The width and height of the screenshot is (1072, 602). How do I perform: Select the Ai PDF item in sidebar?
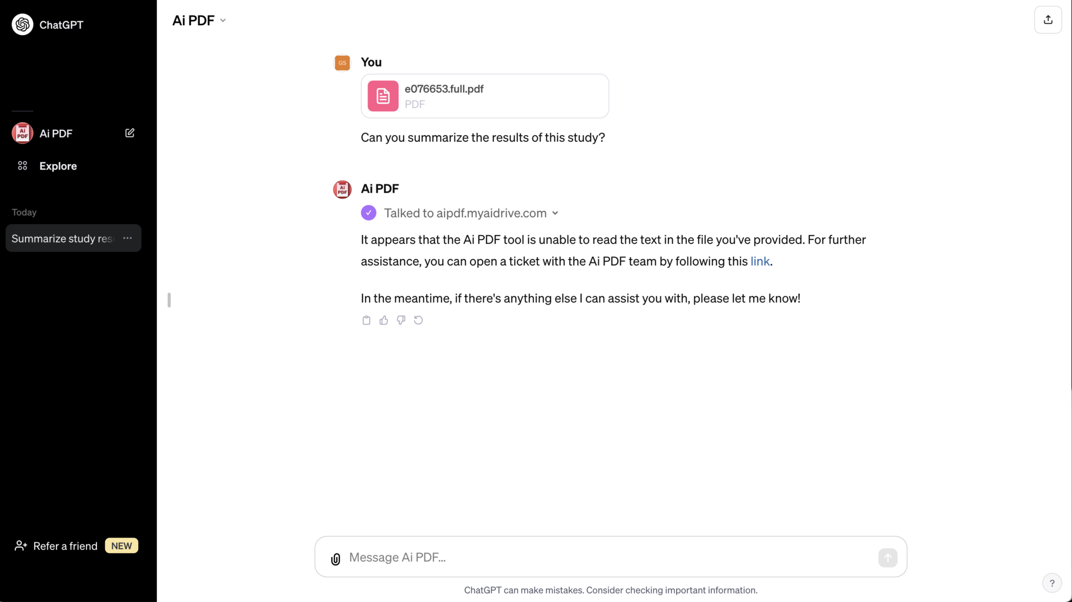[56, 133]
